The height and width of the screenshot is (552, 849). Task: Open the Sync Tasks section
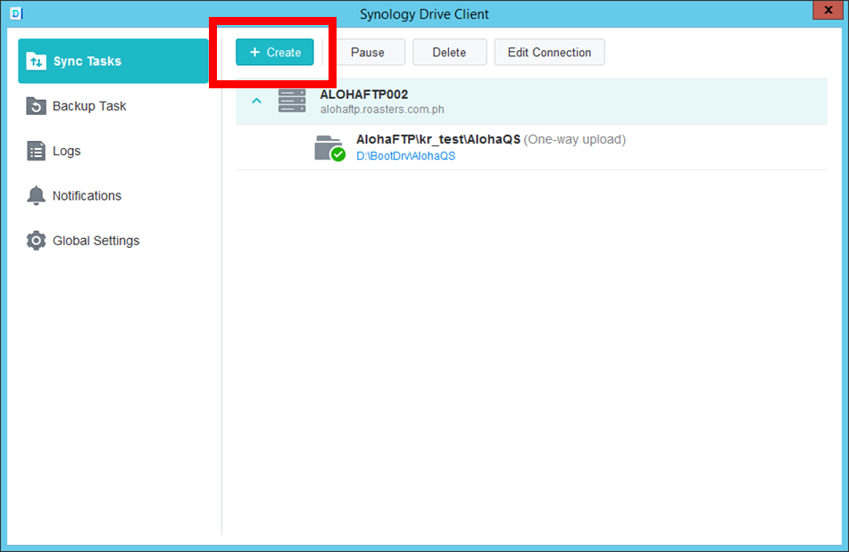(x=113, y=62)
